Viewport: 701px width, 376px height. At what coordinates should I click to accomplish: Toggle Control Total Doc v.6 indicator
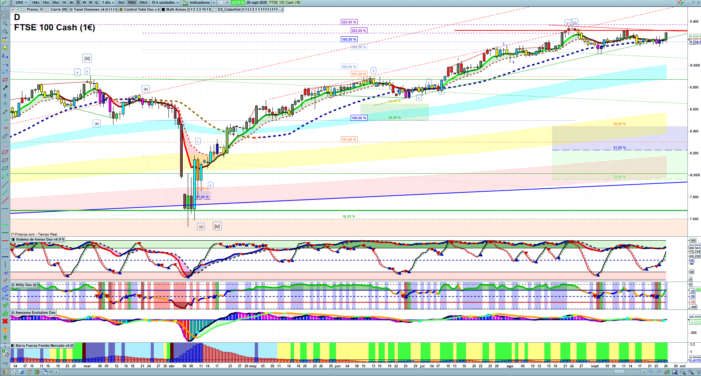121,10
